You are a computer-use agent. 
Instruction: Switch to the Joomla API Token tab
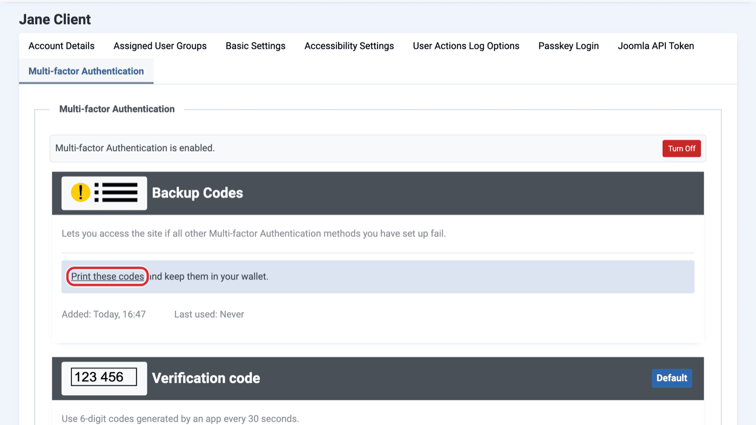pyautogui.click(x=656, y=46)
